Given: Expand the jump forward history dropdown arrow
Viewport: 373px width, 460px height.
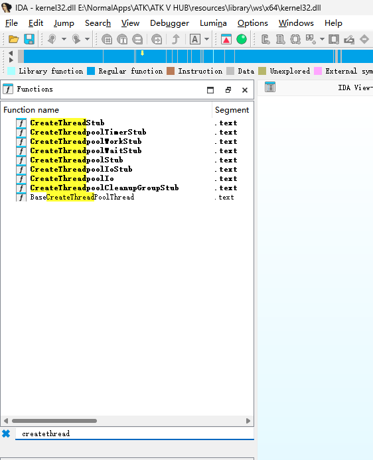Looking at the screenshot, I should click(87, 39).
